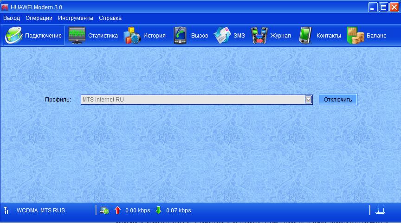Switch to the История tab label
401x223 pixels.
pos(155,36)
